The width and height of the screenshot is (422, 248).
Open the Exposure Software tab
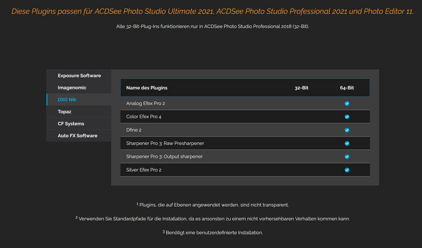pyautogui.click(x=79, y=75)
